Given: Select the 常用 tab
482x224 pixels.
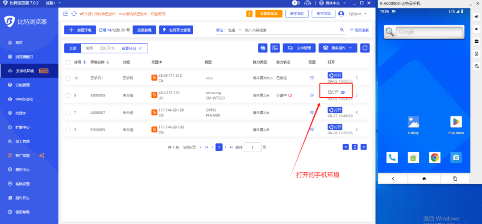Looking at the screenshot, I should coord(89,48).
